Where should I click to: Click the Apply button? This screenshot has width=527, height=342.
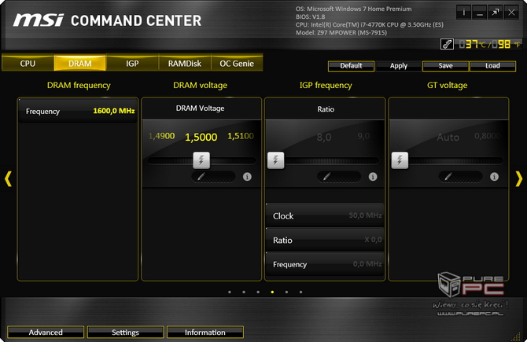[399, 66]
